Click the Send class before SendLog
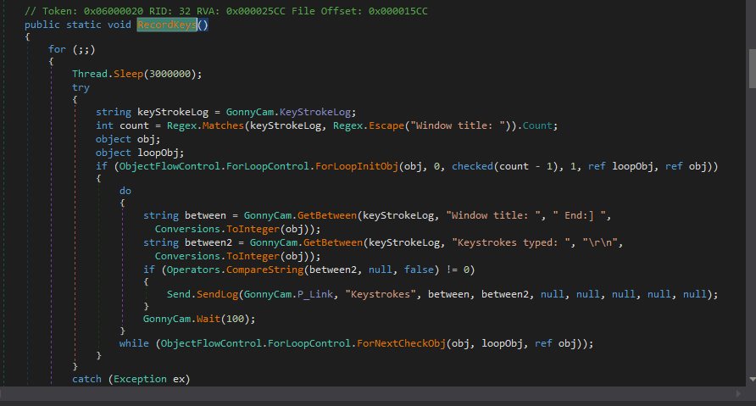This screenshot has width=756, height=406. coord(178,294)
